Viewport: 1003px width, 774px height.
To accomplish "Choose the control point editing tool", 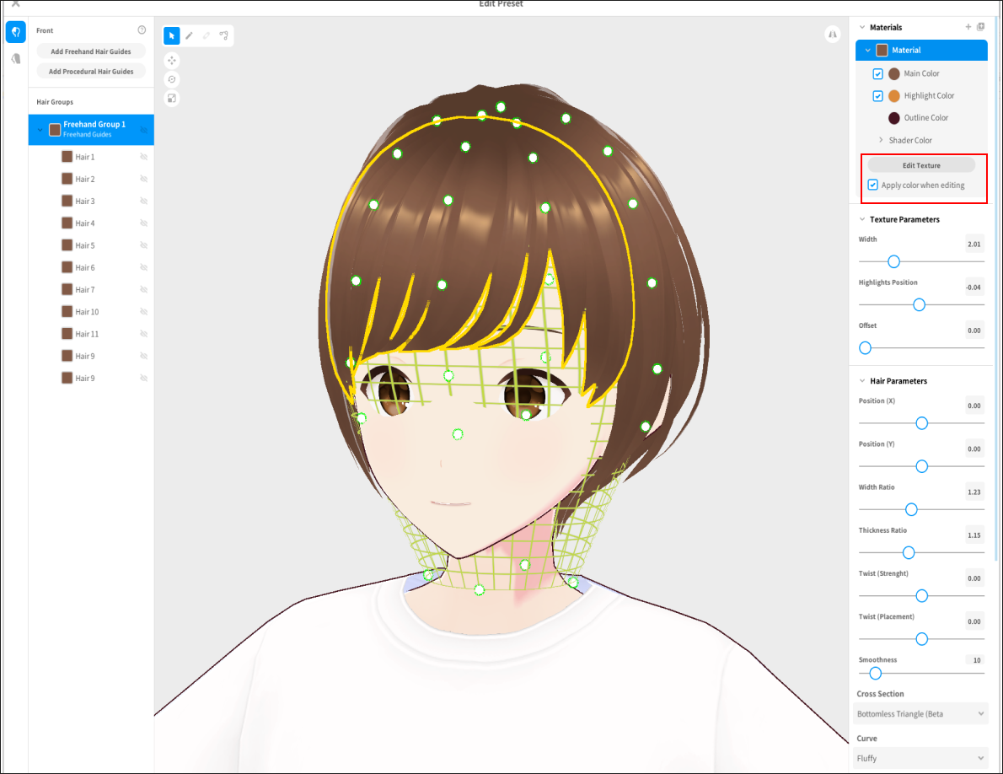I will tap(223, 35).
